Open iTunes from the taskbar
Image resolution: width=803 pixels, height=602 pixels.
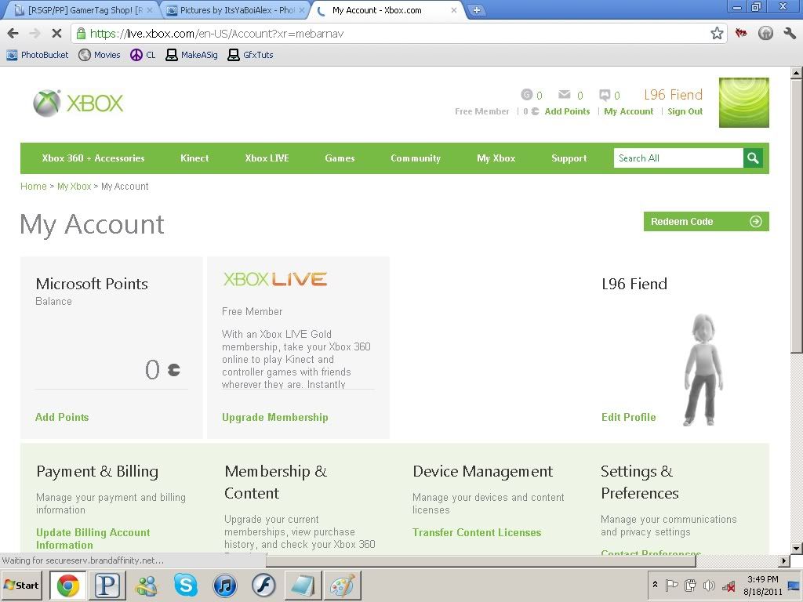[225, 586]
